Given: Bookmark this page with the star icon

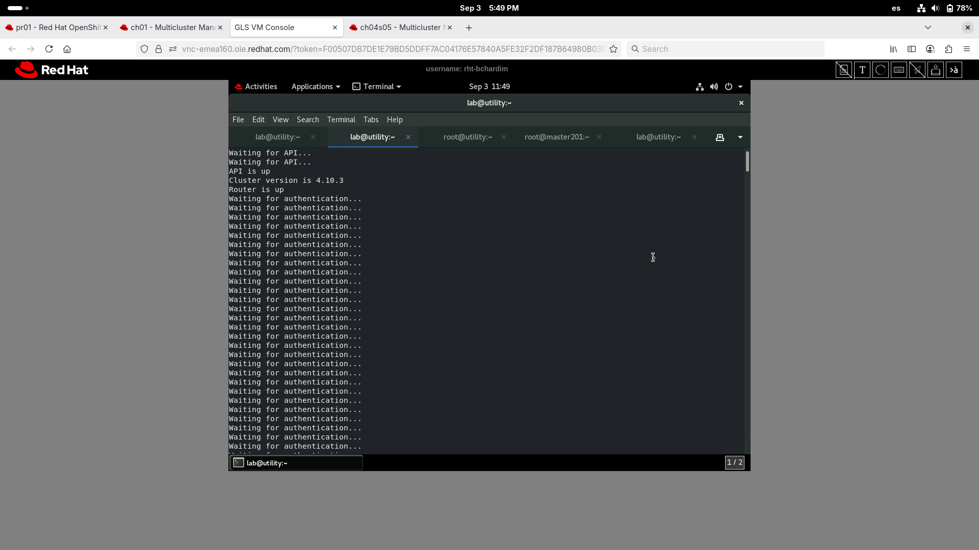Looking at the screenshot, I should pyautogui.click(x=613, y=49).
